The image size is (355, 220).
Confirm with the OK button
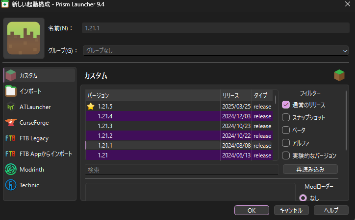[x=252, y=210]
